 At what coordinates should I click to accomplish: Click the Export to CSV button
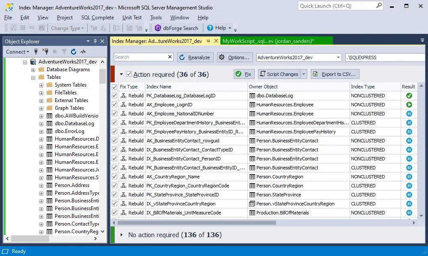tap(335, 74)
